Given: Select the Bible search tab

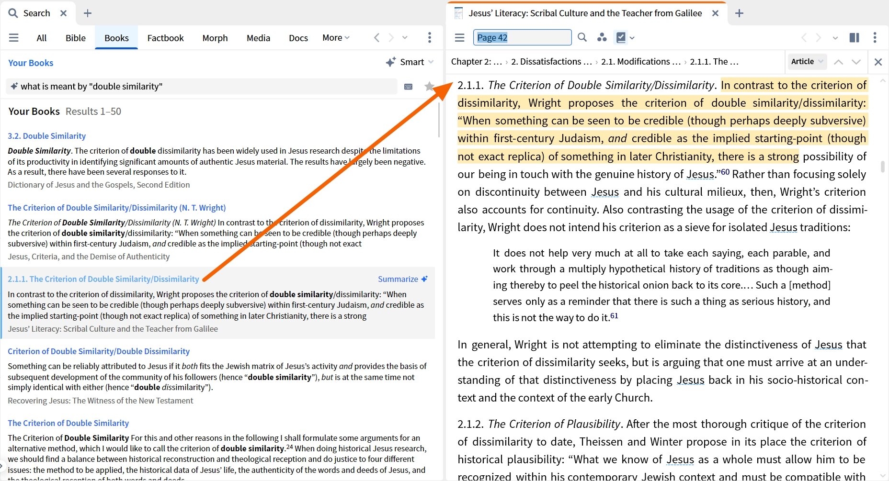Looking at the screenshot, I should pyautogui.click(x=76, y=38).
